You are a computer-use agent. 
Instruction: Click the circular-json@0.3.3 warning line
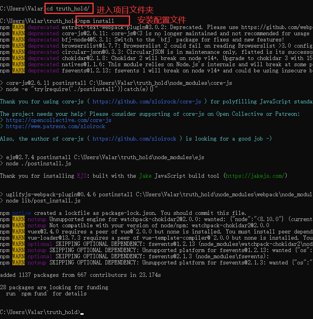point(156,52)
